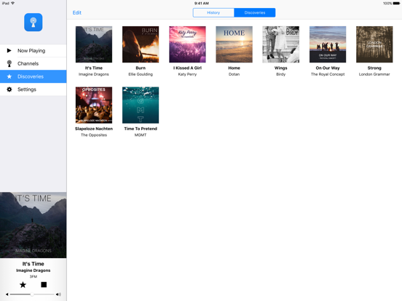Open the Strong album artwork
The height and width of the screenshot is (301, 402).
374,44
